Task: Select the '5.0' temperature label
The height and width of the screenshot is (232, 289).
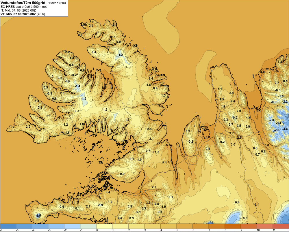Action: (267, 145)
